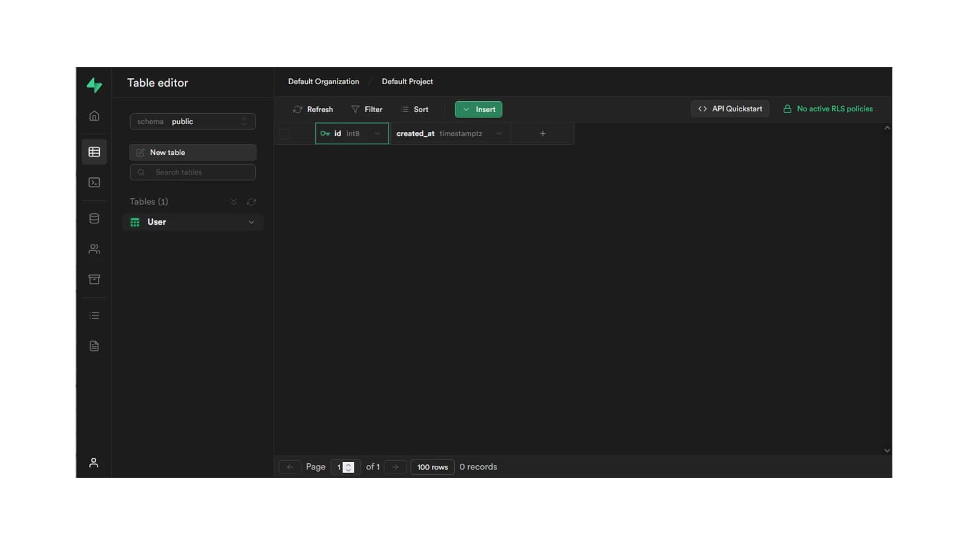Open the SQL editor terminal icon
Viewport: 968px width, 545px height.
(x=94, y=182)
